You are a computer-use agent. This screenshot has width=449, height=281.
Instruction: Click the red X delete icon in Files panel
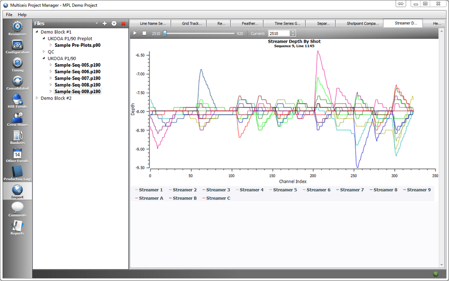coord(123,23)
